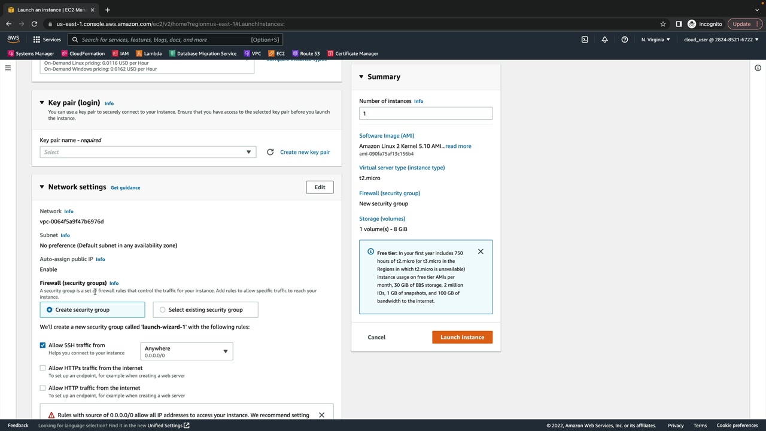Open the Key pair name dropdown

tap(148, 152)
